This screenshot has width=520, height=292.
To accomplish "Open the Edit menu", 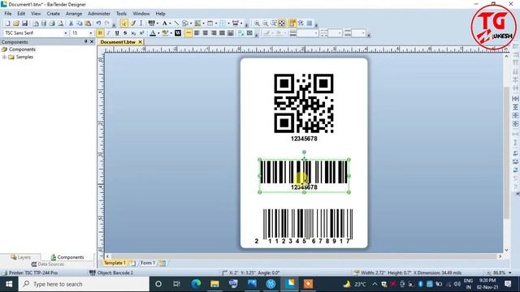I will point(21,14).
